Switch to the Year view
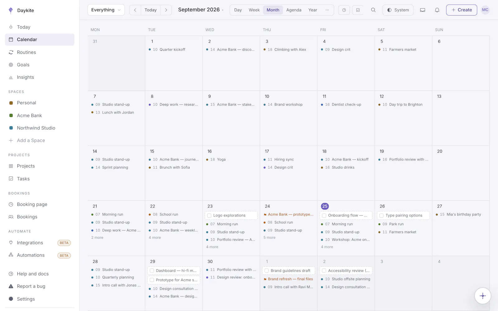 click(x=313, y=10)
